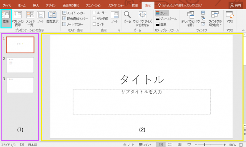Click reading view icon in status bar

(x=180, y=145)
